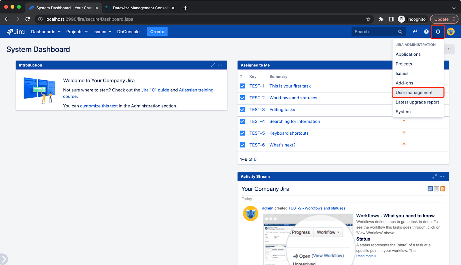This screenshot has width=461, height=265.
Task: Open the activity stream RSS feed
Action: coord(443,189)
